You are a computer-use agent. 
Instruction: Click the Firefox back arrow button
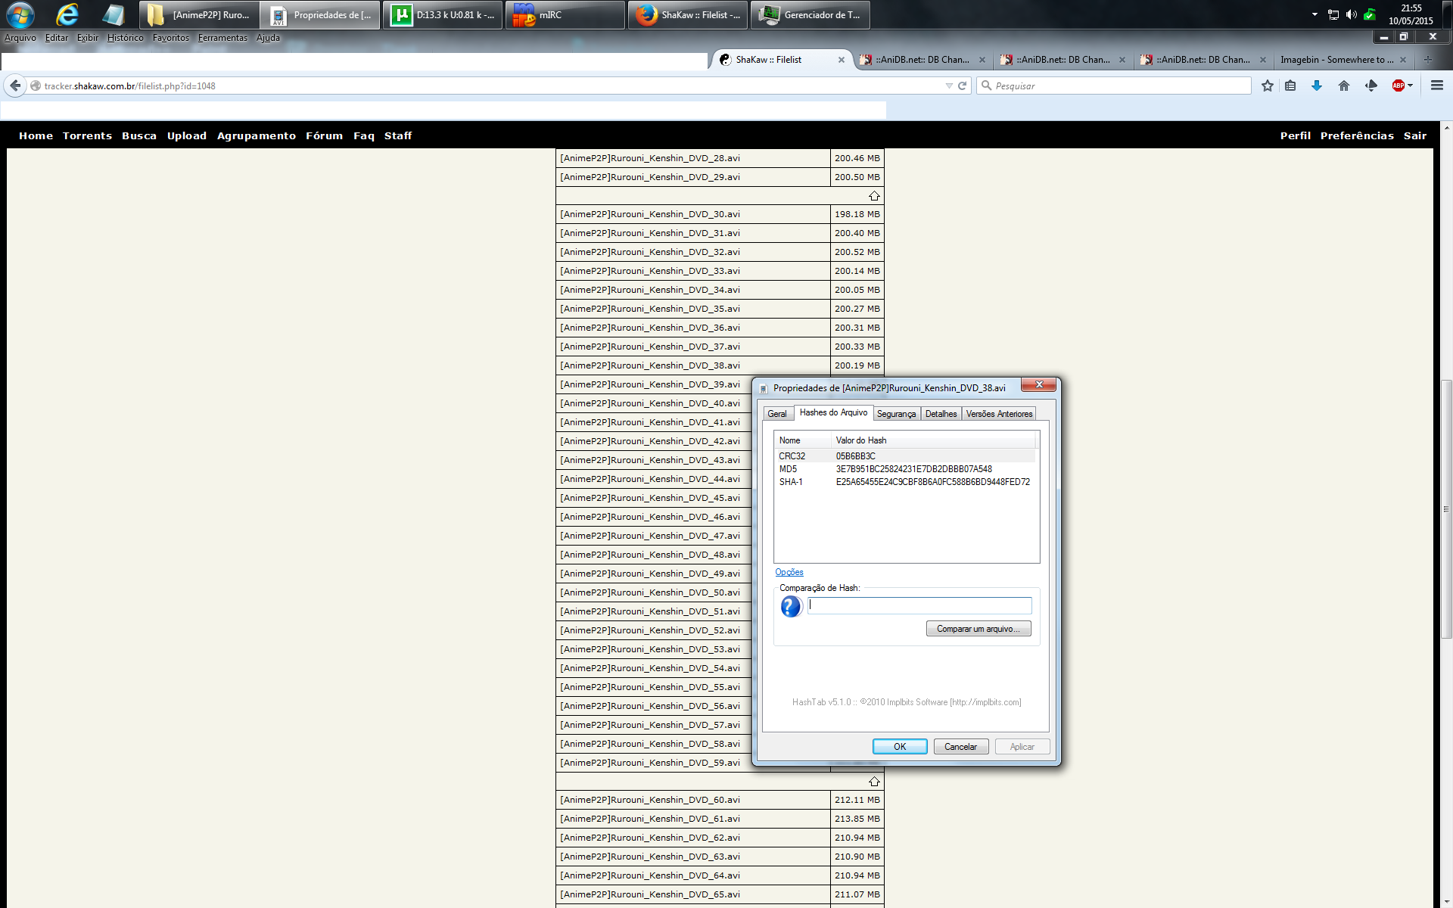[x=15, y=86]
